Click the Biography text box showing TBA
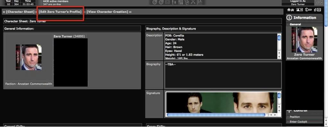Viewport: 328px width, 127px height. (223, 75)
